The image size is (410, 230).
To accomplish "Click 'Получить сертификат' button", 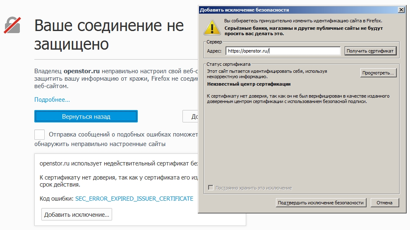I will (x=370, y=51).
